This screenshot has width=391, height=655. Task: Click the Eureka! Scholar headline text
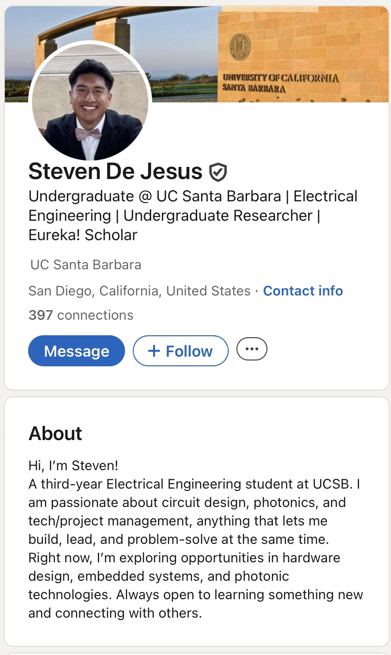83,235
